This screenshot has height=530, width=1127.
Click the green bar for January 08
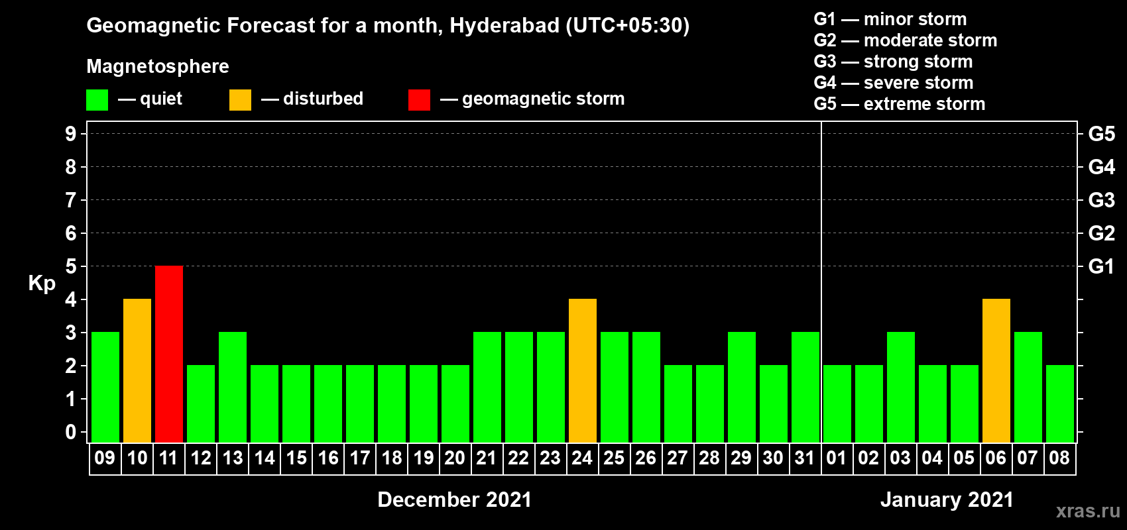tap(1060, 404)
